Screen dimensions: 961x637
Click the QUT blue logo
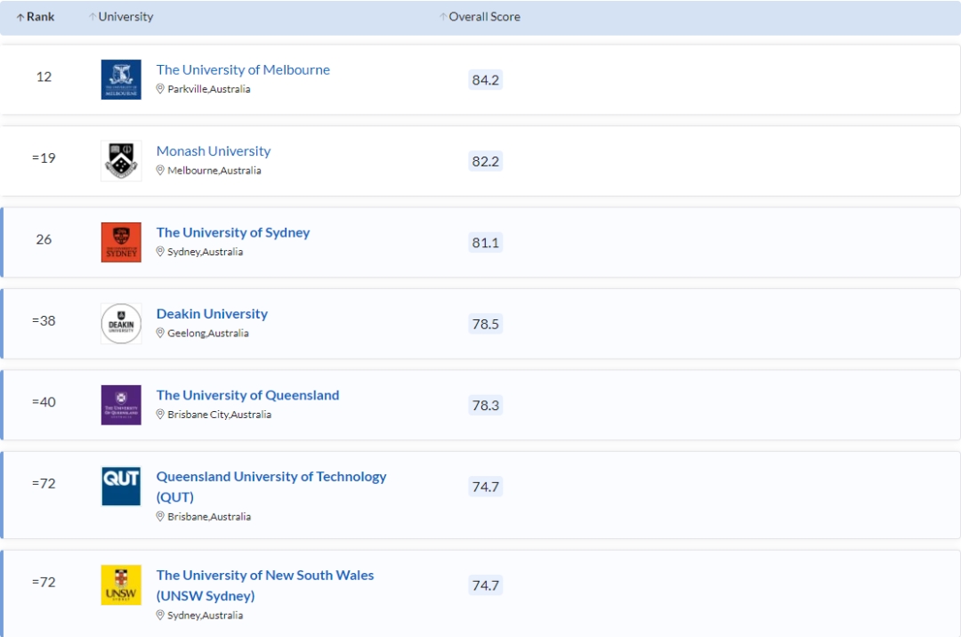pyautogui.click(x=121, y=487)
